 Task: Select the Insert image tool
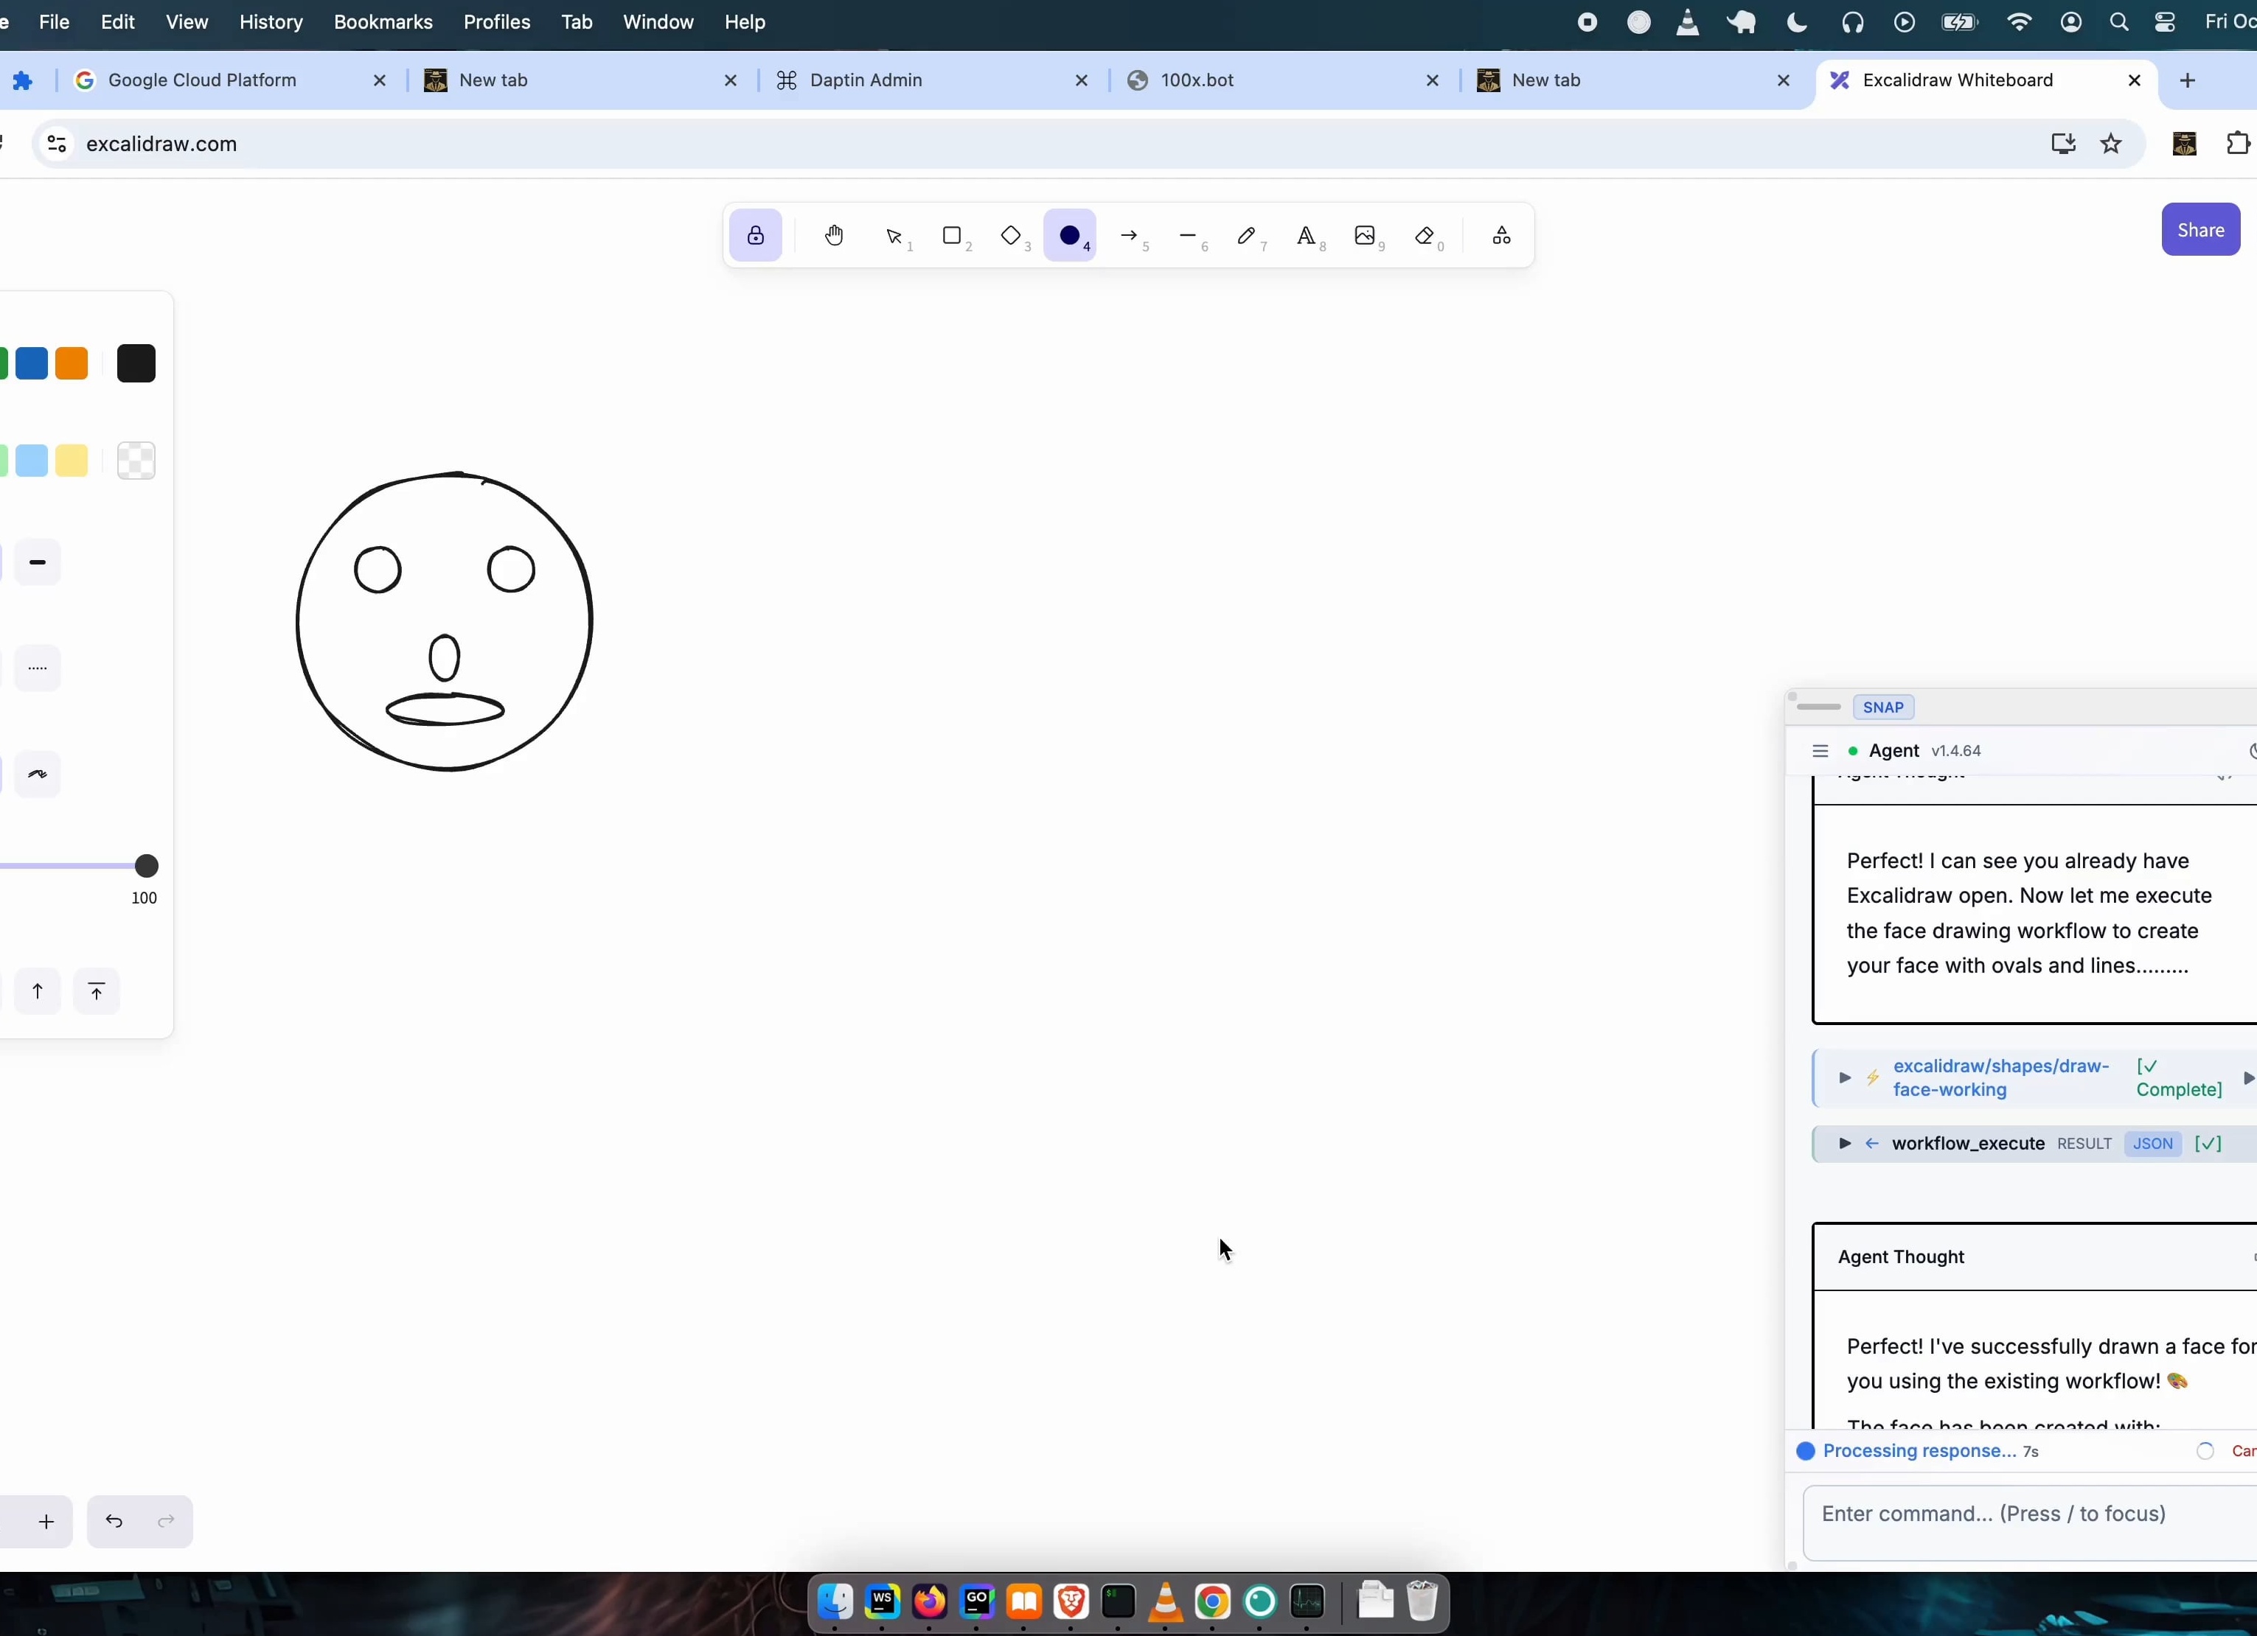[1364, 236]
